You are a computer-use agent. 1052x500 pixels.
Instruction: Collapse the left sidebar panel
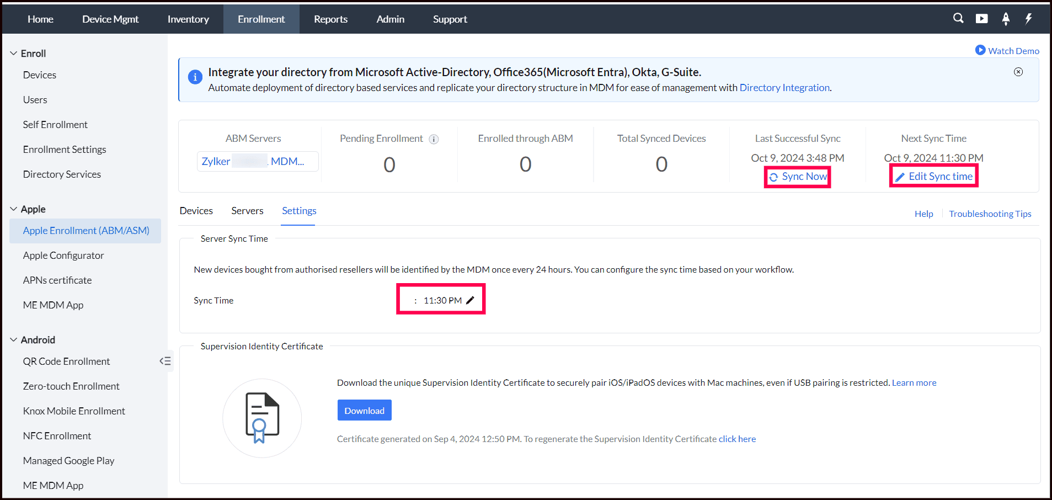(165, 361)
